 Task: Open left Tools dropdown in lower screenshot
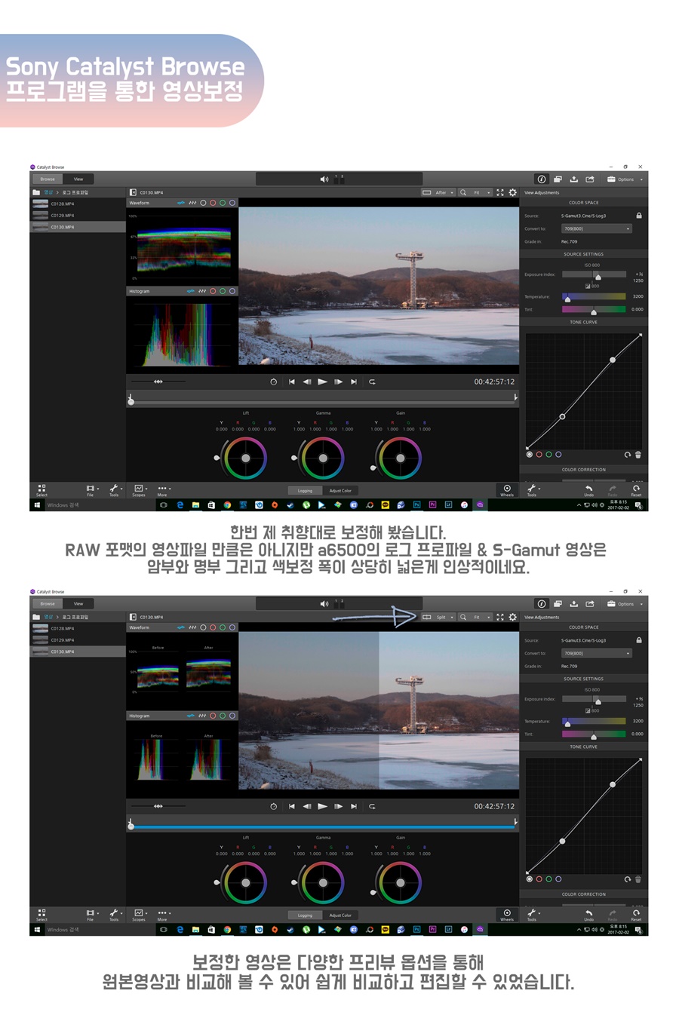click(x=115, y=915)
